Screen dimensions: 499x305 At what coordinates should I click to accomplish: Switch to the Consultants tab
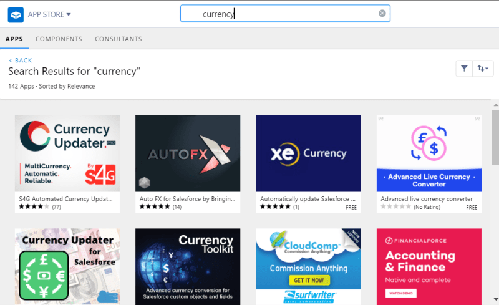pos(119,39)
